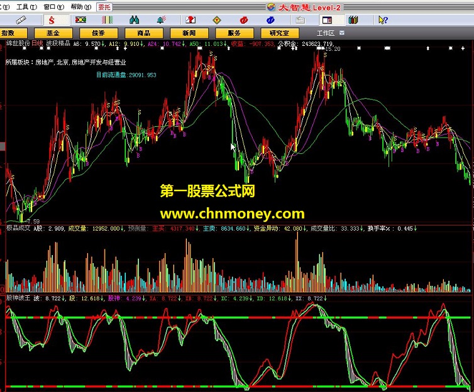
Task: Click the yellow diamond toolbar icon
Action: click(x=217, y=20)
